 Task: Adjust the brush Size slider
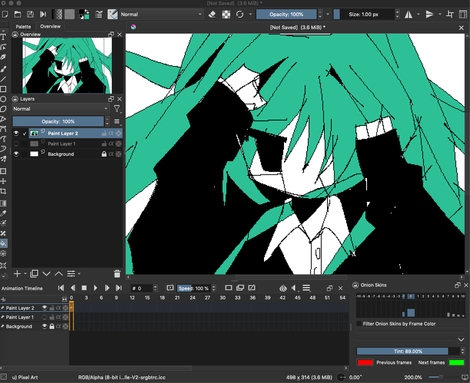(363, 14)
